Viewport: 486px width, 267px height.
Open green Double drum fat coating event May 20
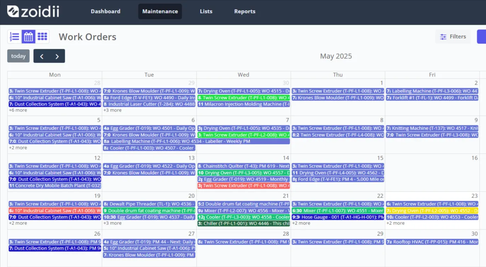(x=149, y=211)
